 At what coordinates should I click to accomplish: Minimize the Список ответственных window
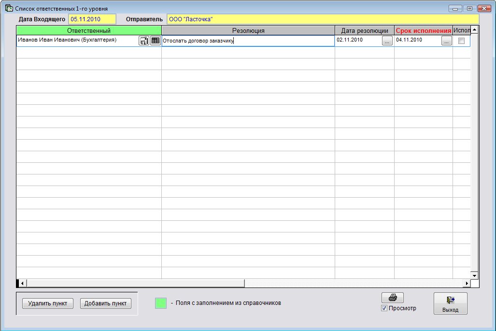pyautogui.click(x=455, y=9)
